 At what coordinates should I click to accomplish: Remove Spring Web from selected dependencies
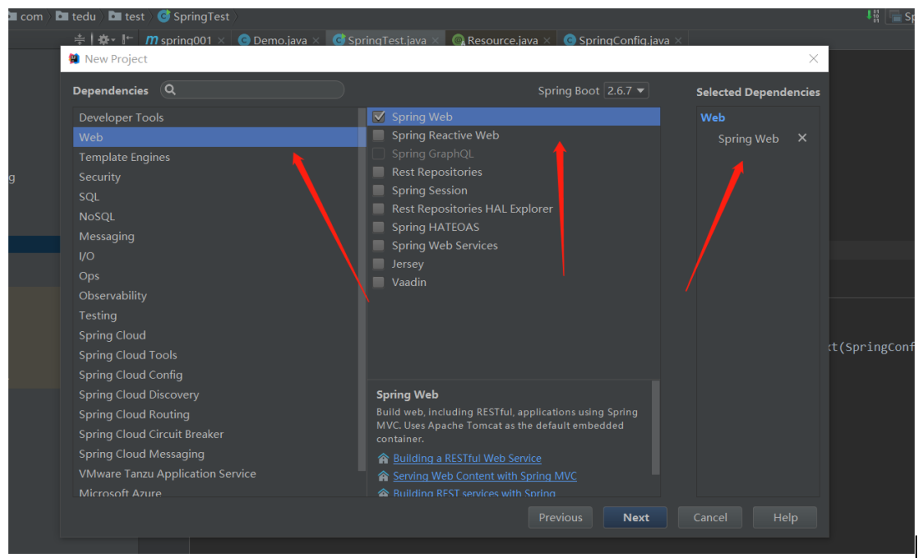coord(802,138)
